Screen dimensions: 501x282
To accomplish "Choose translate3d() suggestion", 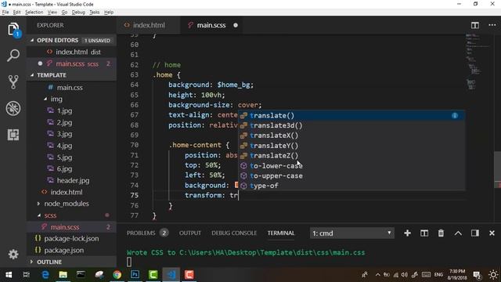I will [351, 125].
